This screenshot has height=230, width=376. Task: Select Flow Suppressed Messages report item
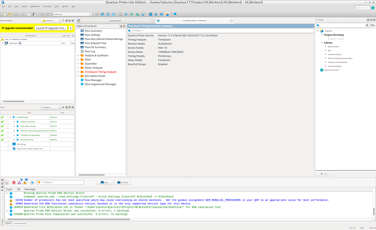tap(101, 84)
